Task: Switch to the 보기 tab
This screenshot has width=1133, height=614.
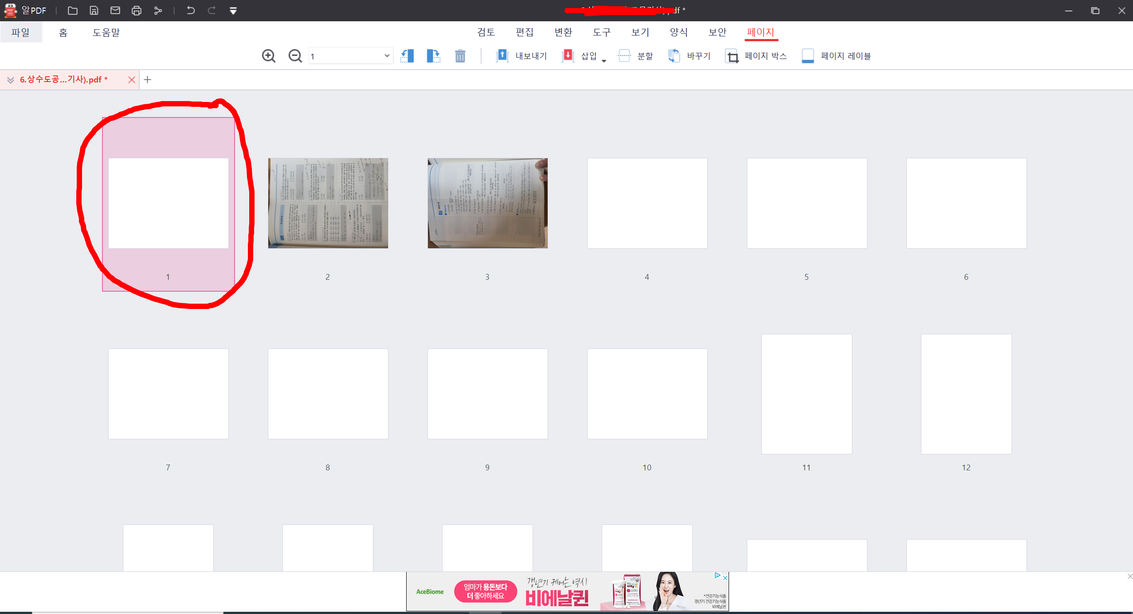Action: click(x=640, y=32)
